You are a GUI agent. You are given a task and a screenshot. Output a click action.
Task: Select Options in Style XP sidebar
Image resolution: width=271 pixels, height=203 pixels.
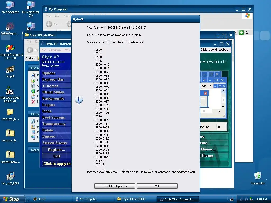click(56, 73)
